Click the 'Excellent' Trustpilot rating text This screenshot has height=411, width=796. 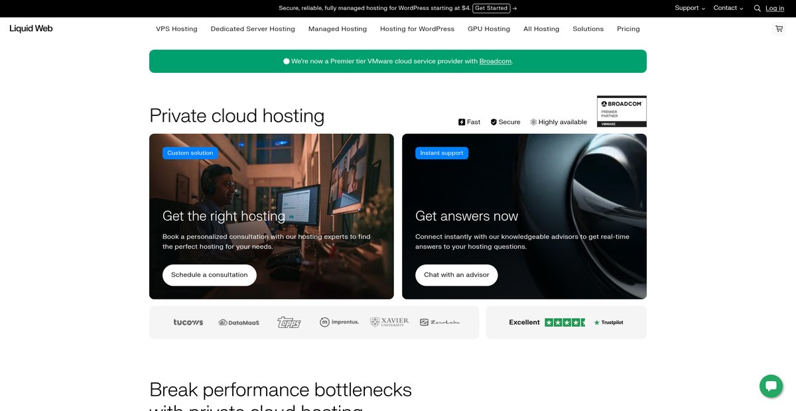point(525,322)
